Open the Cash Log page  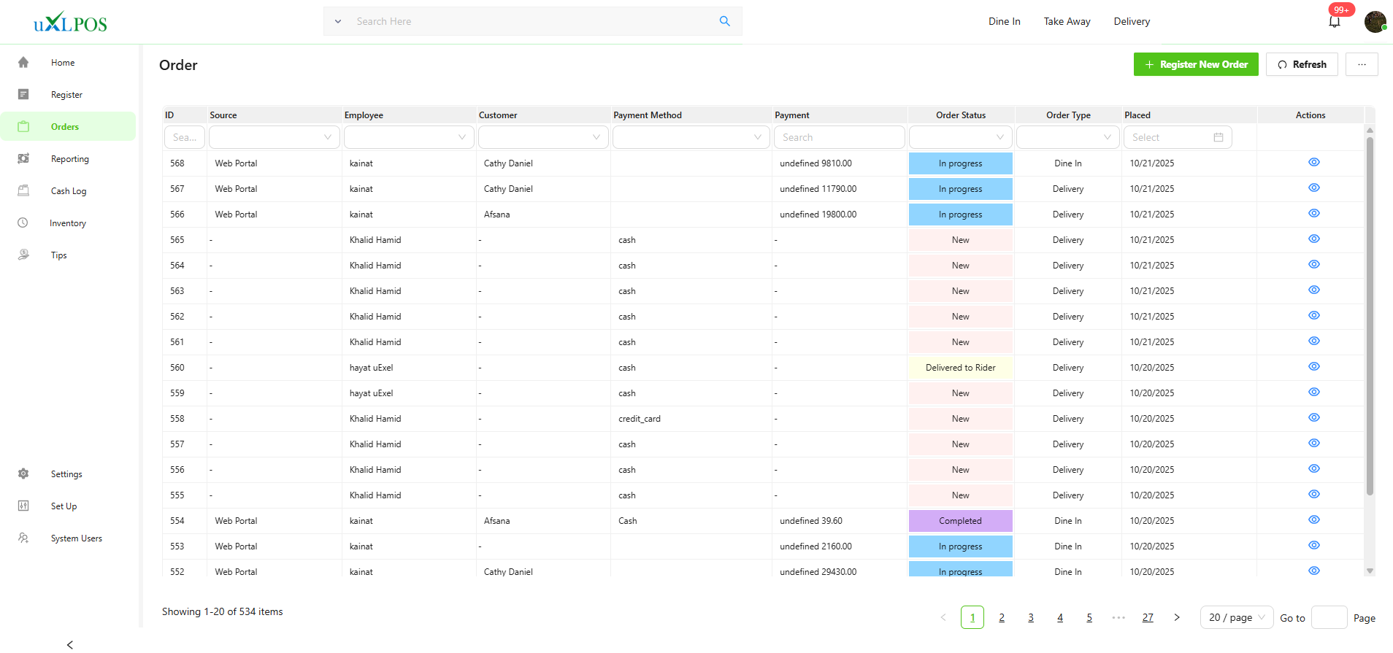68,191
